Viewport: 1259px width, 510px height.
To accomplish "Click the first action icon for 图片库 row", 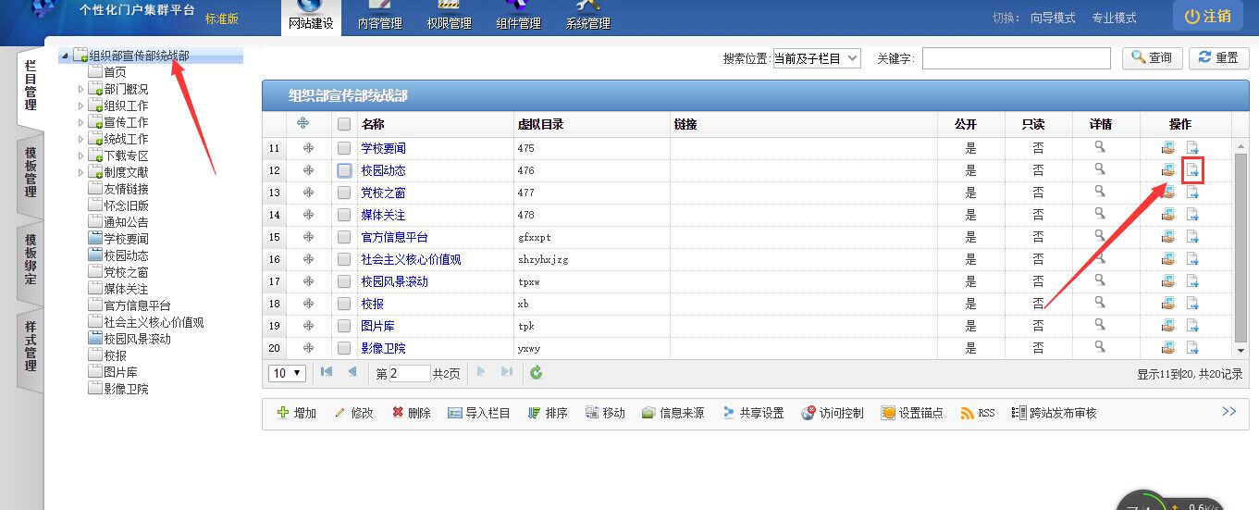I will (x=1169, y=326).
